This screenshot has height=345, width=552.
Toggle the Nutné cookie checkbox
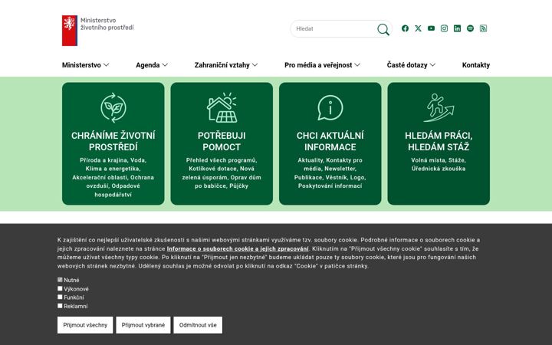point(60,280)
